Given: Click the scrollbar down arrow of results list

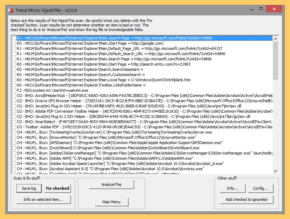Looking at the screenshot, I should point(275,171).
